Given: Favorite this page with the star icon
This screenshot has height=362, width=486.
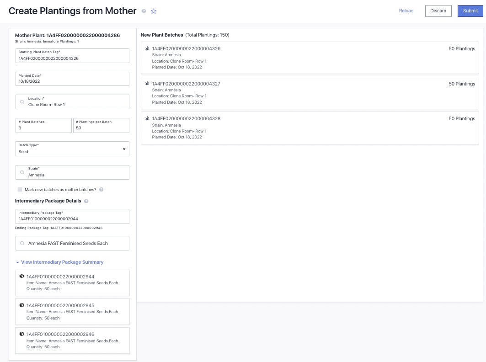Looking at the screenshot, I should tap(154, 11).
